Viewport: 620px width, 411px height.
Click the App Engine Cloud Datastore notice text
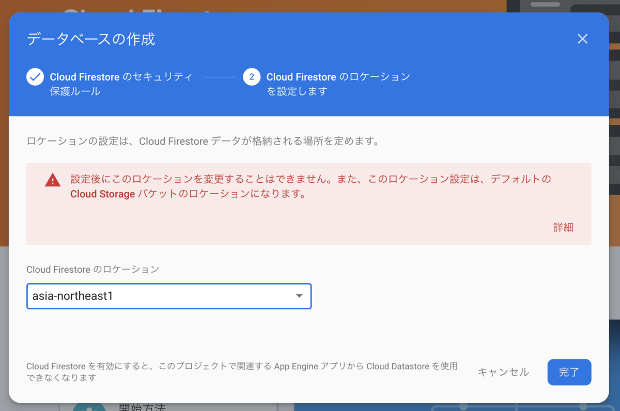[x=242, y=372]
